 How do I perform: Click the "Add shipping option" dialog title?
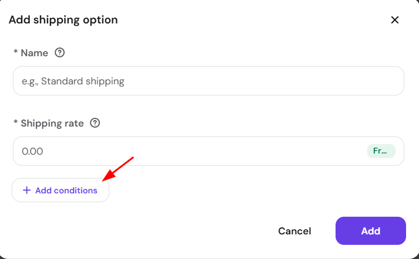click(63, 20)
